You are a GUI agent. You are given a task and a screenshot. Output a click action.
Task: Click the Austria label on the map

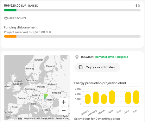[36, 95]
